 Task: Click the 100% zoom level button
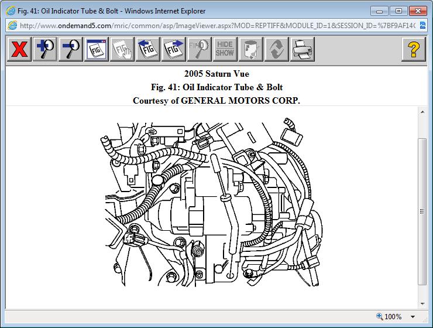click(389, 317)
